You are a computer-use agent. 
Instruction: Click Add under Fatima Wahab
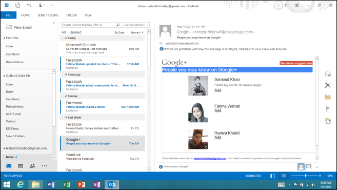(x=217, y=110)
